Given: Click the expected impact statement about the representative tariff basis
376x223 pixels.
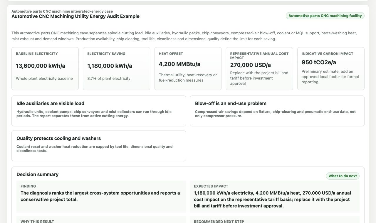Looking at the screenshot, I should [x=272, y=200].
